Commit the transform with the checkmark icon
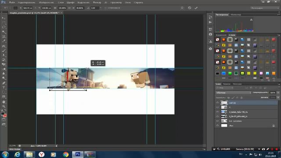Image resolution: width=281 pixels, height=158 pixels. coord(196,8)
